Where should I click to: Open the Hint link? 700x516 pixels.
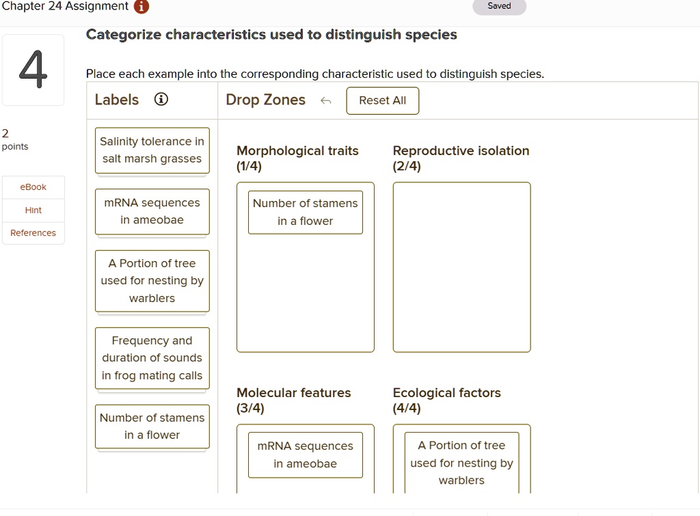pos(33,210)
